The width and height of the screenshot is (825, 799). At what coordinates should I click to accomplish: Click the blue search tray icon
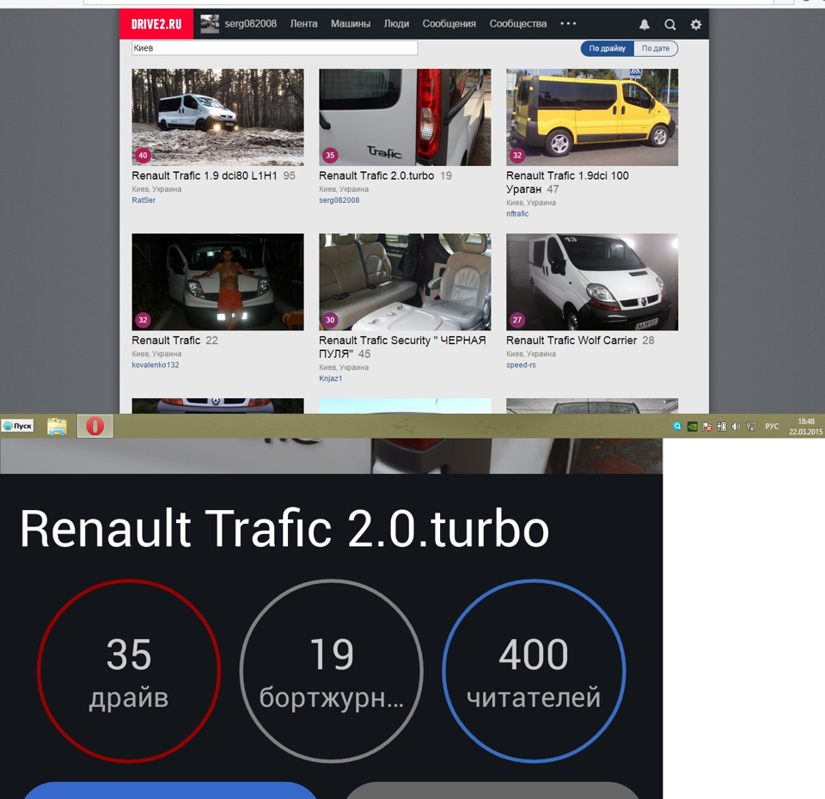pos(677,426)
